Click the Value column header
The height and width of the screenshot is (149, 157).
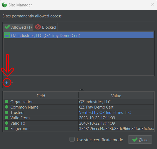coord(116,96)
